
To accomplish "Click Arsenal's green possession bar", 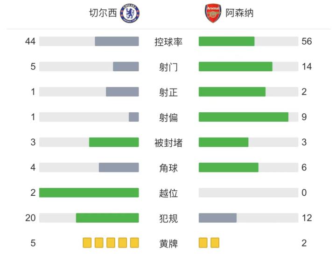I will (x=226, y=41).
